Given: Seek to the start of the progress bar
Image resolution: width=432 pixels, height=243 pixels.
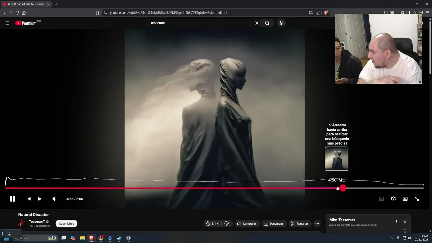Looking at the screenshot, I should click(6, 188).
